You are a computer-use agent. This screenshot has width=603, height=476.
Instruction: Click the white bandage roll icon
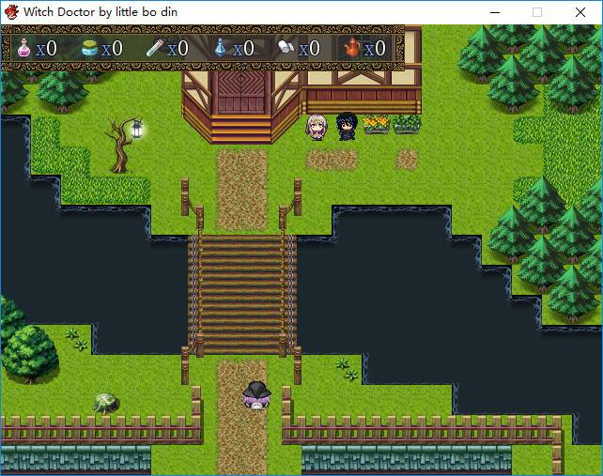coord(286,48)
